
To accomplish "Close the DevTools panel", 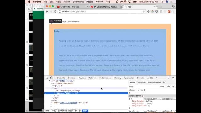I will tap(173, 78).
